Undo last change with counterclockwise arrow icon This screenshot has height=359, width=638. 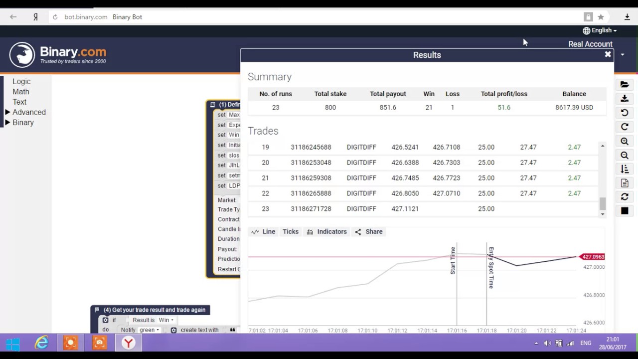tap(625, 113)
